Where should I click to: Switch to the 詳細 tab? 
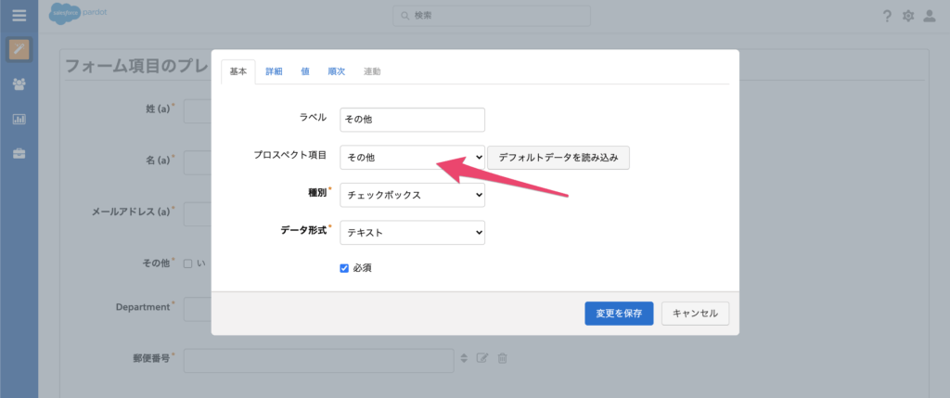tap(274, 71)
